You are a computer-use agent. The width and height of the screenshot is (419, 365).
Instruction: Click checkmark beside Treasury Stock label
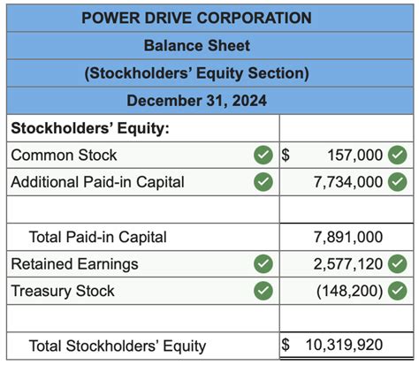(x=263, y=291)
